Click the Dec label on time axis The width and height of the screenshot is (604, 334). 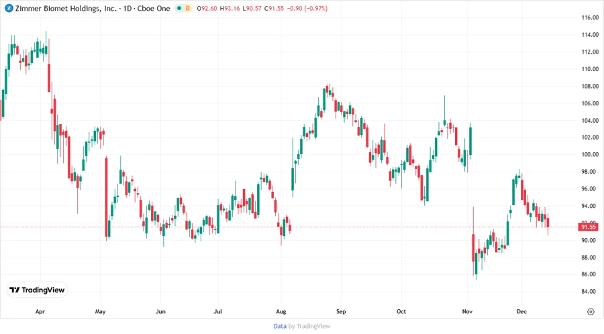click(521, 312)
